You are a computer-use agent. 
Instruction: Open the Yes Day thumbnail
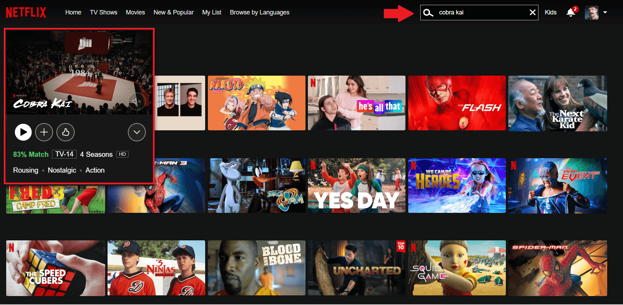[357, 186]
